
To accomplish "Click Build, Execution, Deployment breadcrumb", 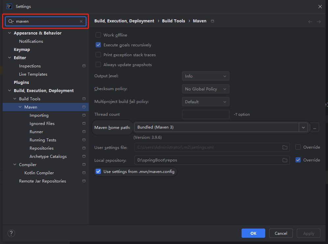I will [124, 21].
